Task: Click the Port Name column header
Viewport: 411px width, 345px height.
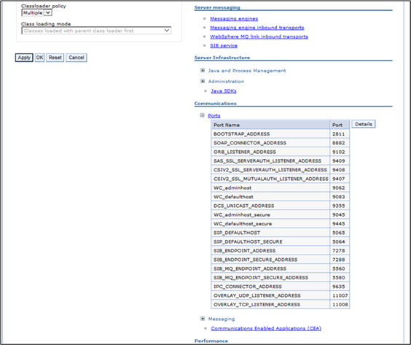Action: (x=270, y=125)
